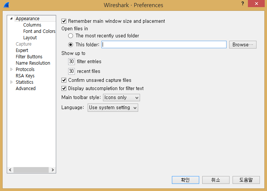Click 확인 (OK) button
This screenshot has width=267, height=191.
pyautogui.click(x=185, y=180)
